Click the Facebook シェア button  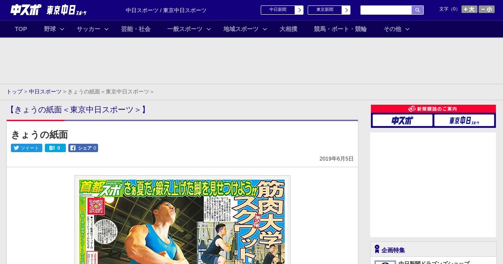tap(83, 148)
